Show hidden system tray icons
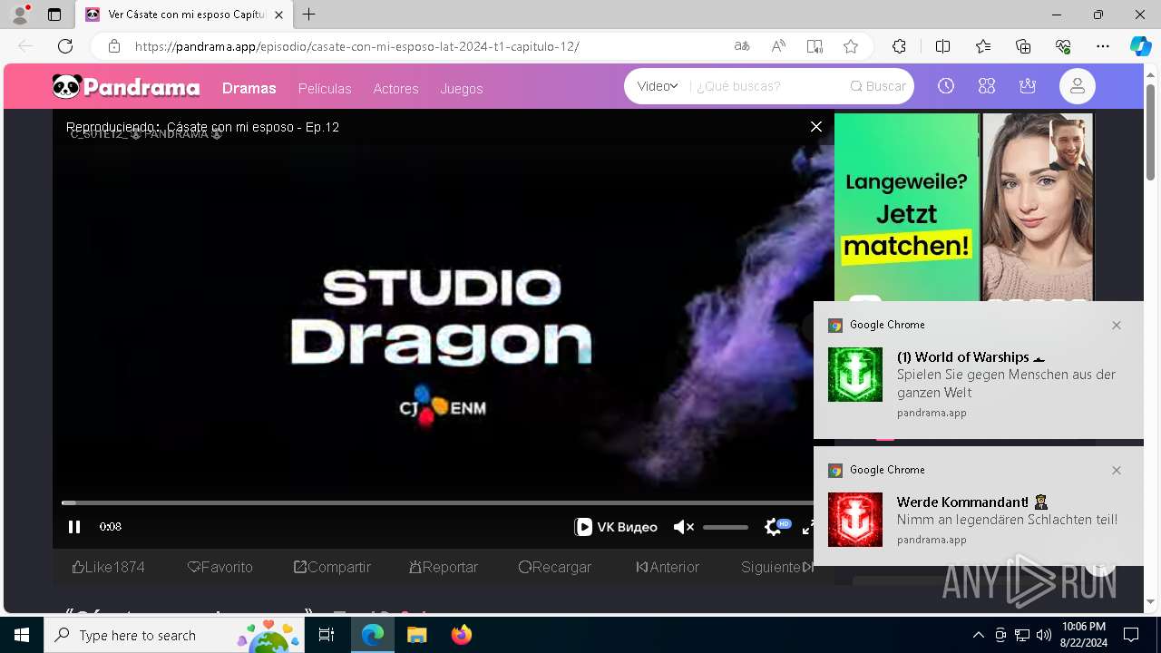The image size is (1161, 653). point(978,635)
